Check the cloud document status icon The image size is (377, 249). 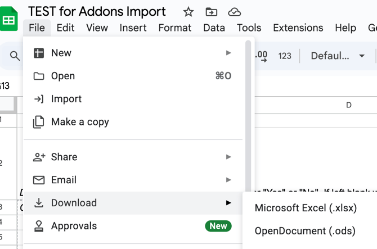(235, 12)
